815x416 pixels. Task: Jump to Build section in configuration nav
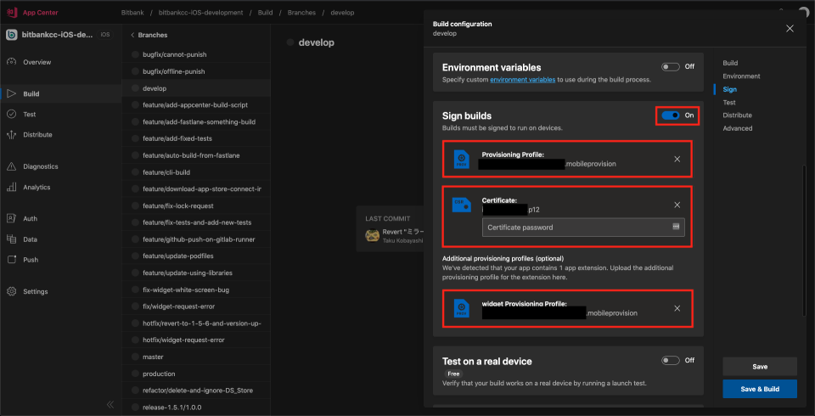[730, 63]
